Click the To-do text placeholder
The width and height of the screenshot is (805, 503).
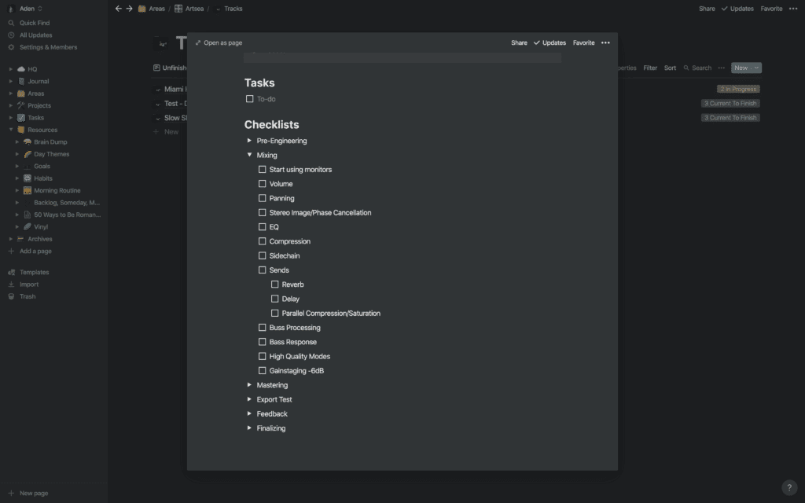tap(266, 99)
